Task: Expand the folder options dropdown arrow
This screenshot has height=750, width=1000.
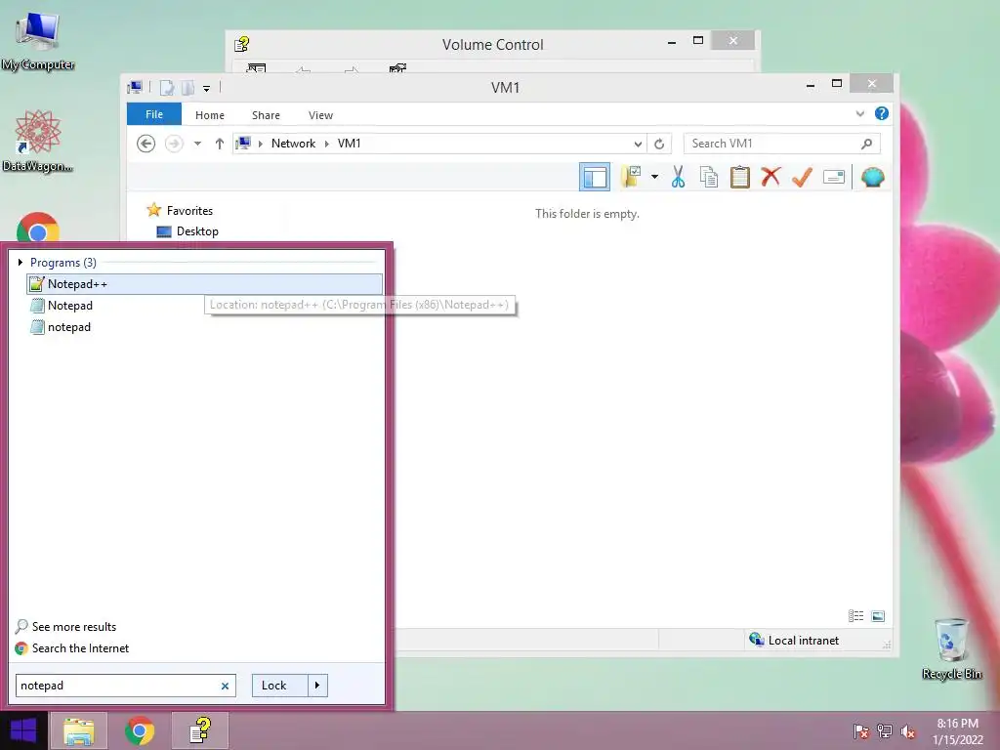Action: 654,177
